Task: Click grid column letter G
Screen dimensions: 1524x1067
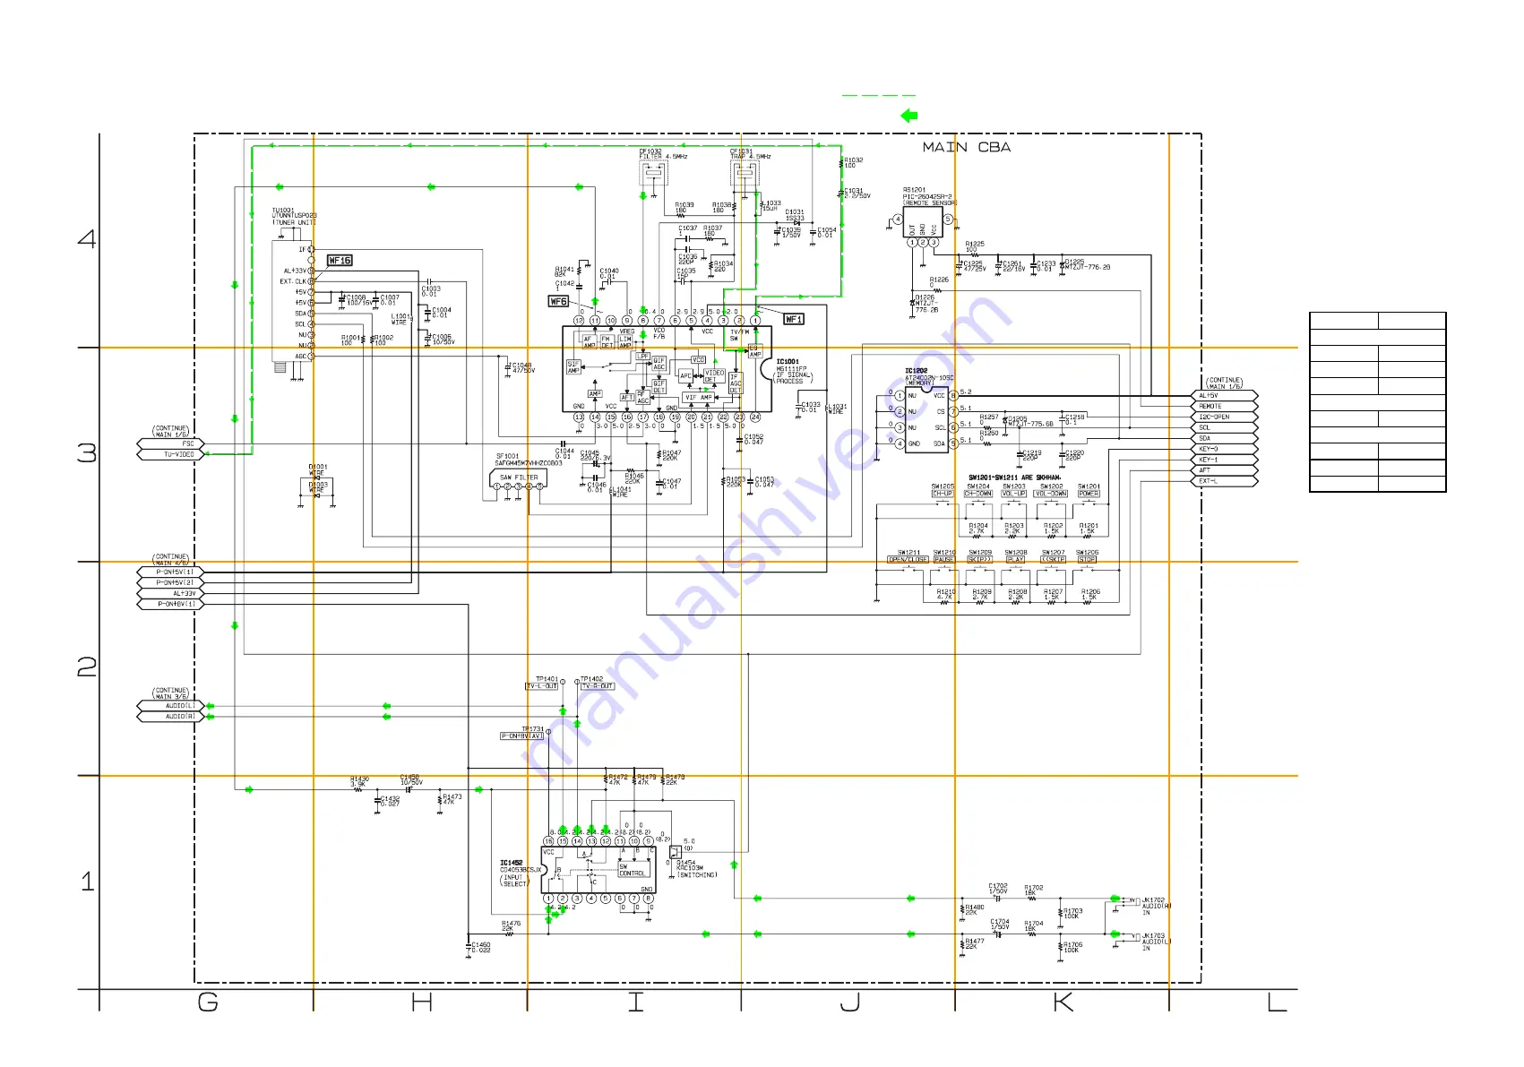Action: [207, 1002]
